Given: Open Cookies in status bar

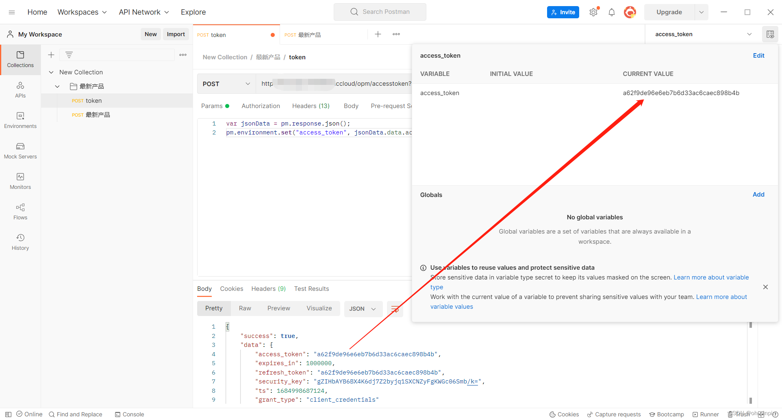Looking at the screenshot, I should coord(564,414).
